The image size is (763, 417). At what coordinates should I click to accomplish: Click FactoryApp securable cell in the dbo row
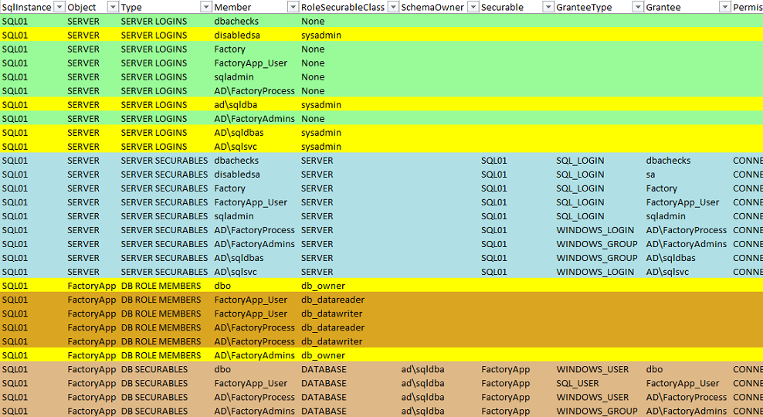[506, 369]
